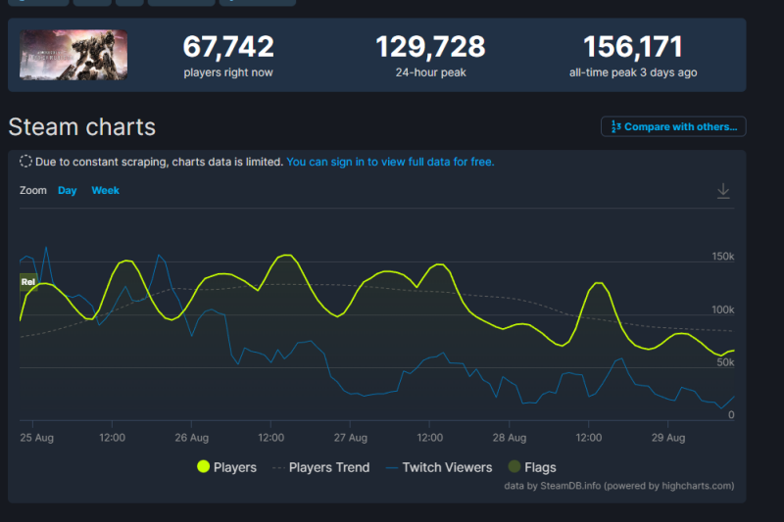The image size is (784, 522).
Task: Toggle the Flags legend item
Action: coord(532,467)
